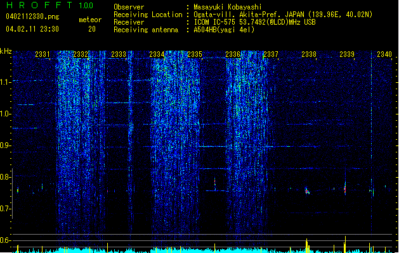
Task: Click the Observer field label
Action: tap(129, 7)
